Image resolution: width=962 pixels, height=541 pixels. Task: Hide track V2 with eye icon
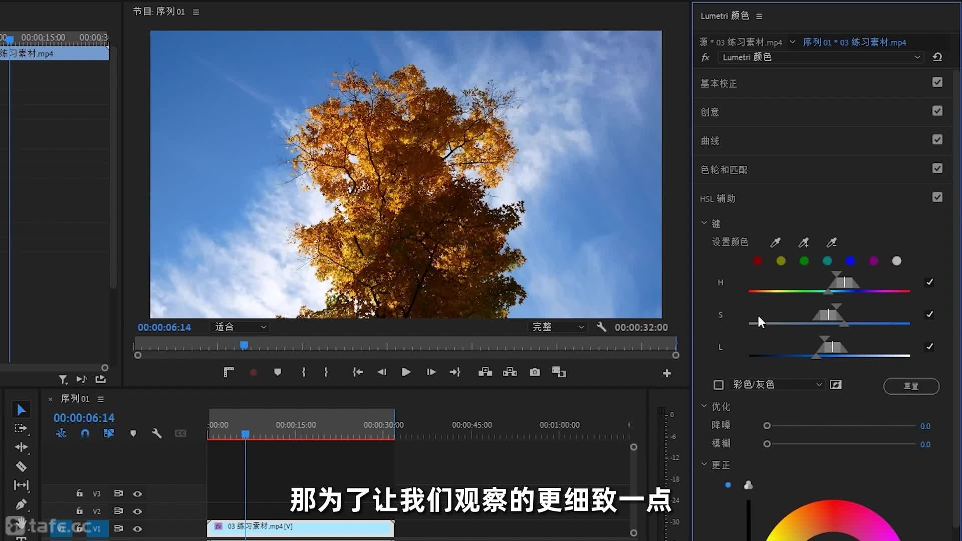137,511
